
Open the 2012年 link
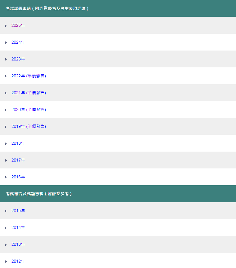click(18, 261)
